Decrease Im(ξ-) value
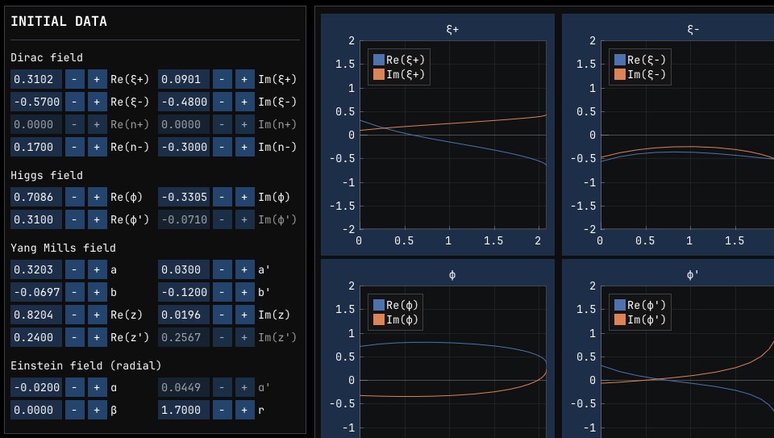 coord(223,102)
